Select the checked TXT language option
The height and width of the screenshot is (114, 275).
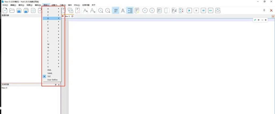(x=52, y=76)
